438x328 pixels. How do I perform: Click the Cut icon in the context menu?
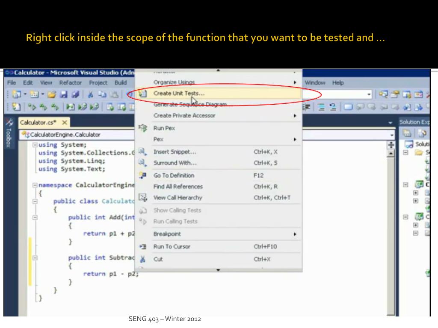pos(143,259)
